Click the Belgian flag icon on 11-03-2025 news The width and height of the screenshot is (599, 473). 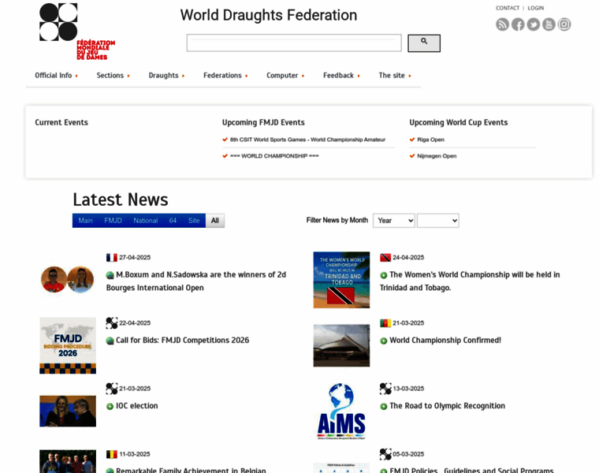112,454
